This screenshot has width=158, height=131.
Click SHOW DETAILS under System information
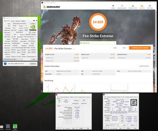[144, 66]
